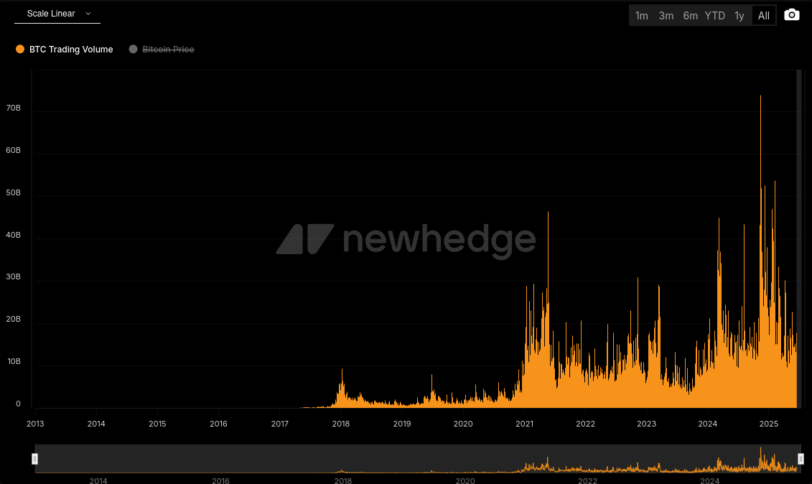Click the 50B y-axis label
This screenshot has height=484, width=812.
(x=14, y=192)
